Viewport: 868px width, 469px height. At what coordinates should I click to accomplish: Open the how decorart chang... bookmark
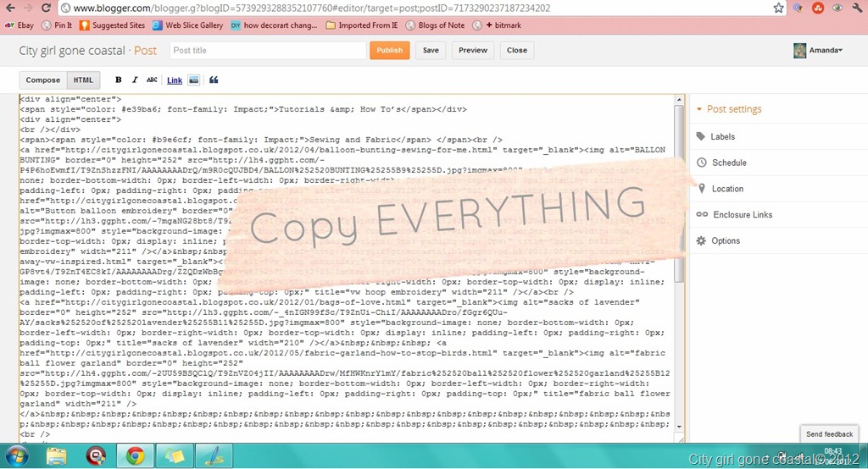pos(274,25)
